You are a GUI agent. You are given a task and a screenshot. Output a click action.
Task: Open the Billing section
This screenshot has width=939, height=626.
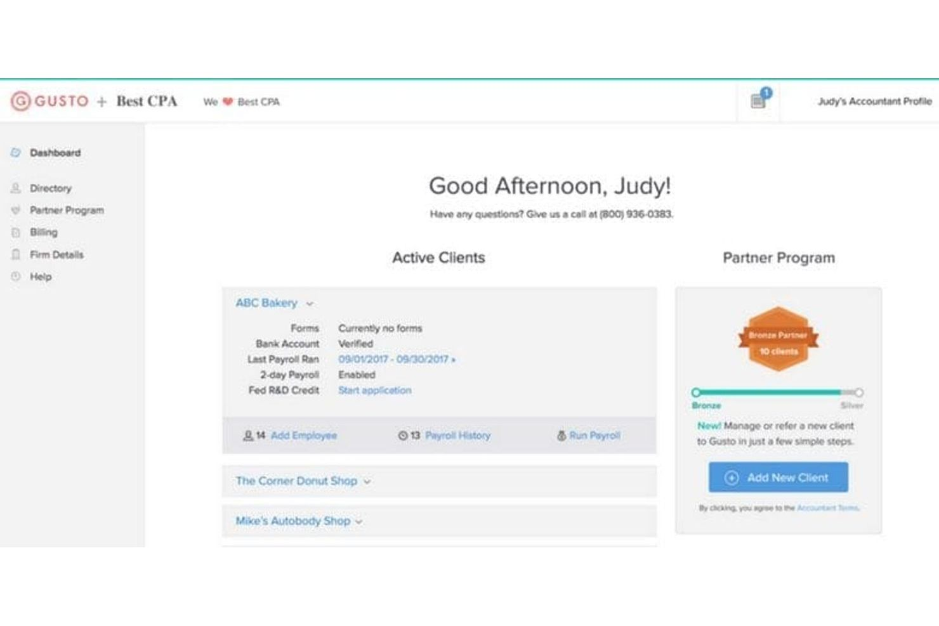(x=43, y=232)
